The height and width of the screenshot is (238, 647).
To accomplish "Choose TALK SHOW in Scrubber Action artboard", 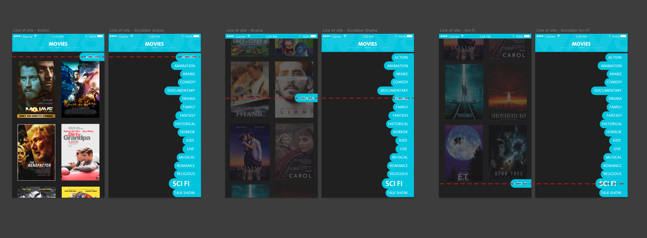I will tap(186, 193).
